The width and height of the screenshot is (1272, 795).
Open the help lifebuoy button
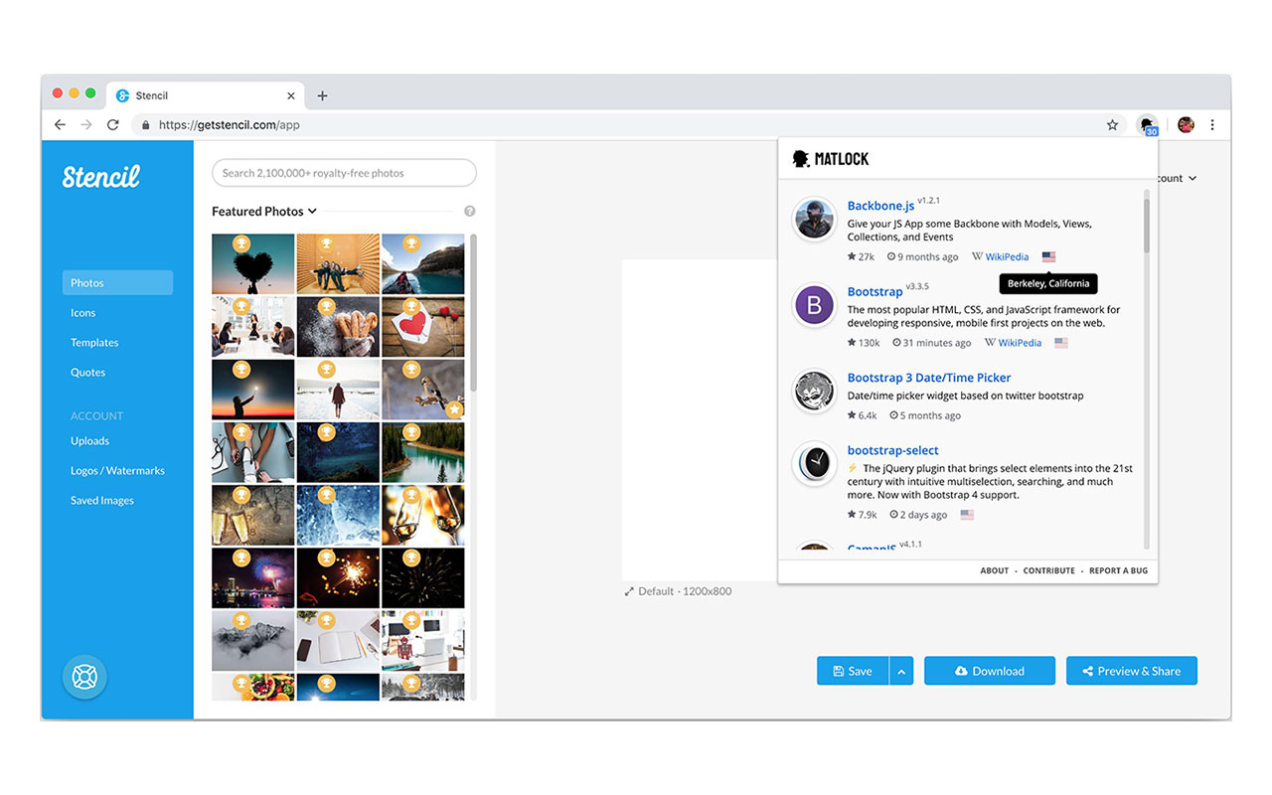pyautogui.click(x=84, y=678)
